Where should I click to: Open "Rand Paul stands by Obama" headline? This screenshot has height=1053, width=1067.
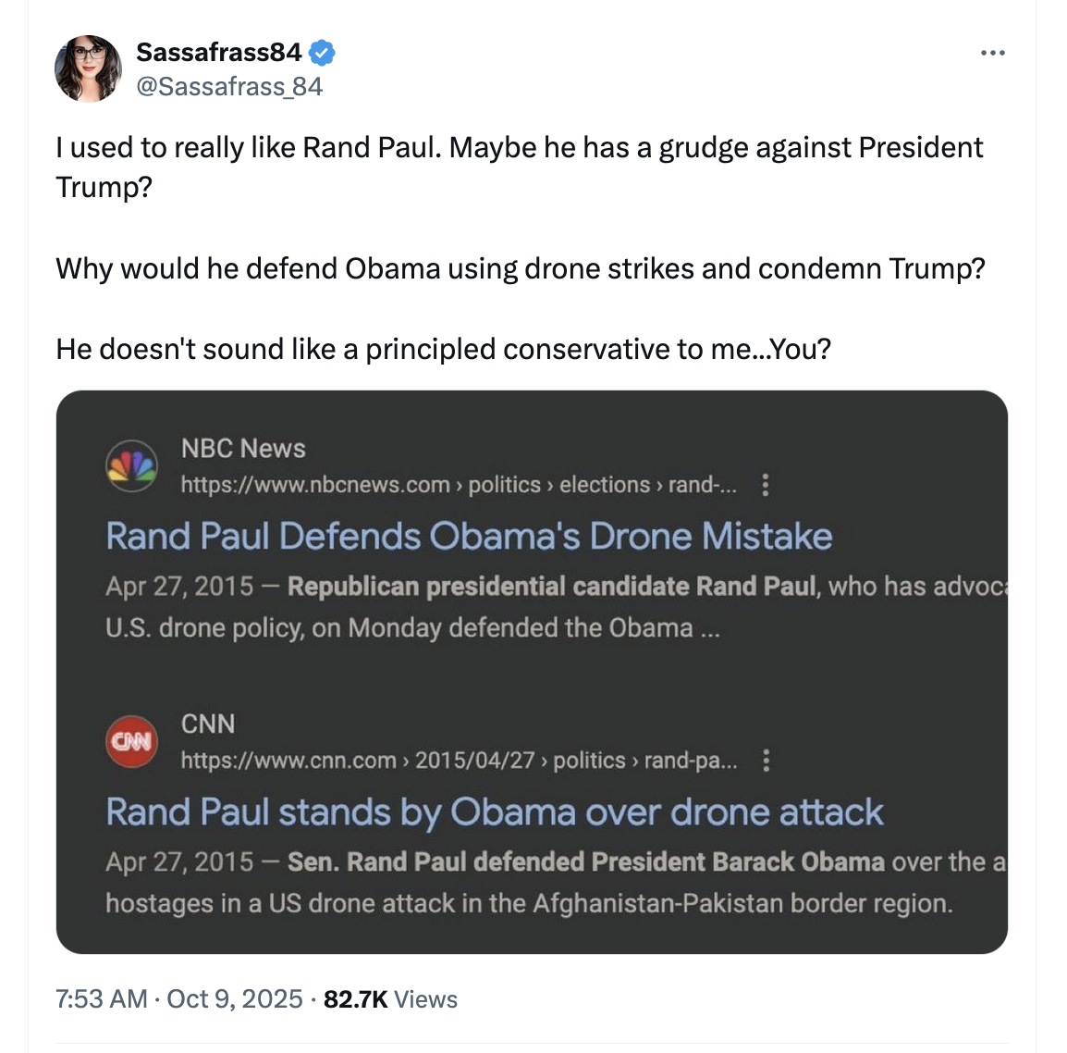point(495,812)
